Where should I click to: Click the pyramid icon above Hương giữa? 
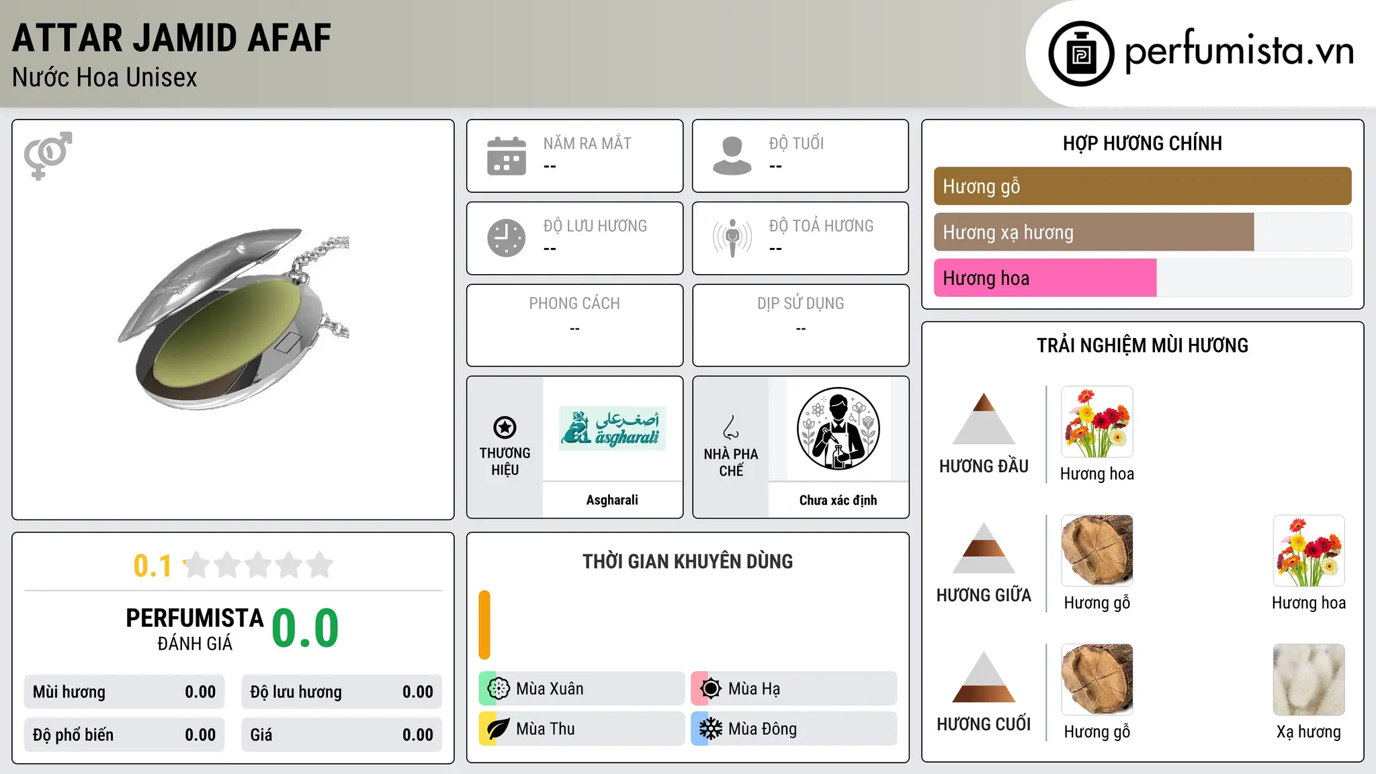click(x=984, y=548)
